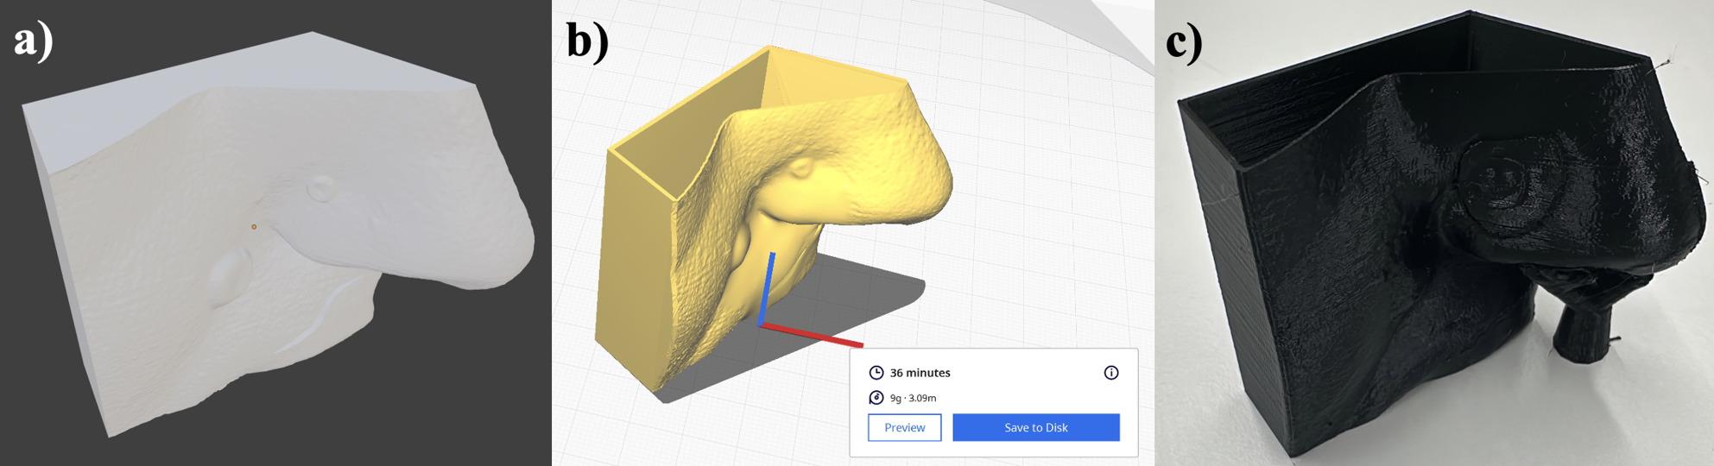Image resolution: width=1714 pixels, height=466 pixels.
Task: Click the orange origin dot in Blender viewport
Action: (x=253, y=227)
